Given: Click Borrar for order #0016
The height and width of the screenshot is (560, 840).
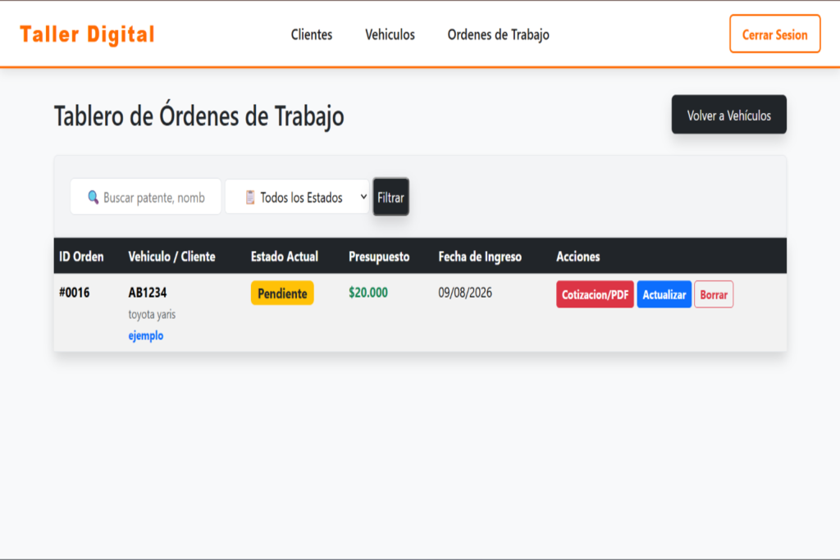Looking at the screenshot, I should 714,294.
